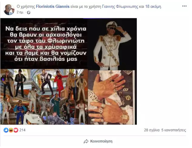Click the gold watch in the hands photo
This screenshot has height=148, width=192.
125,116
